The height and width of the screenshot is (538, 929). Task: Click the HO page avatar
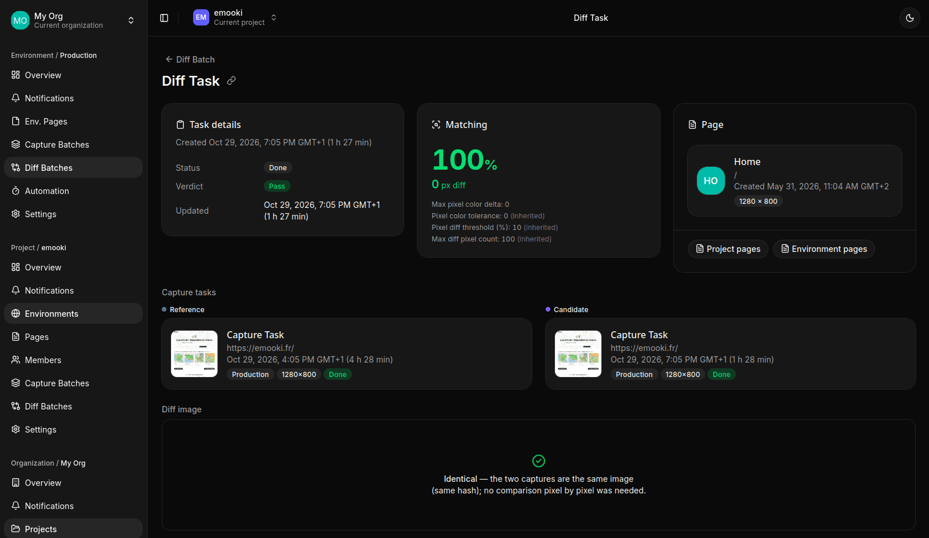[711, 181]
